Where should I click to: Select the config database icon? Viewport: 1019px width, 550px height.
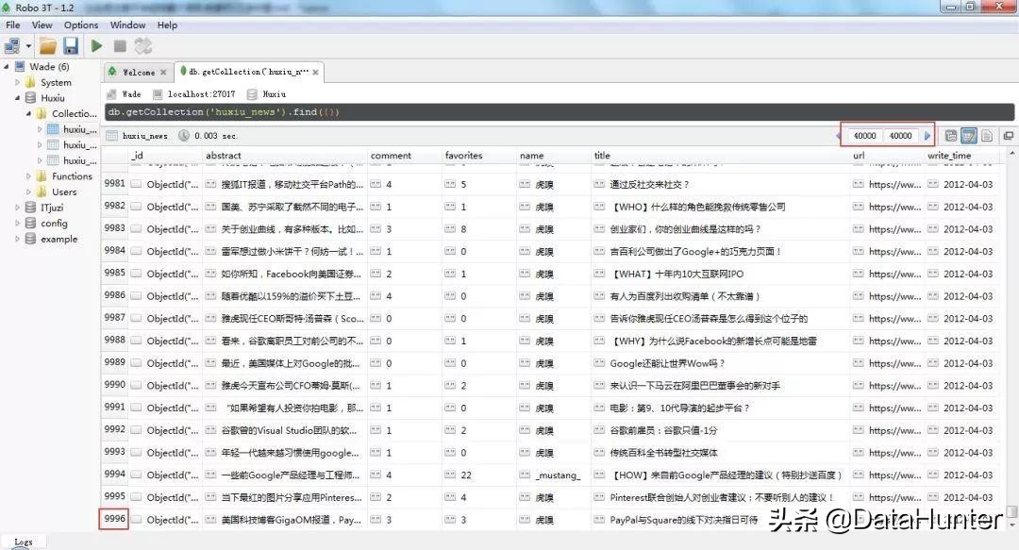(x=30, y=223)
